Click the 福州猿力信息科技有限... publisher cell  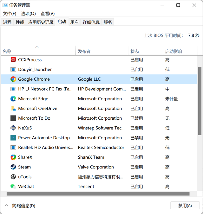(x=101, y=177)
